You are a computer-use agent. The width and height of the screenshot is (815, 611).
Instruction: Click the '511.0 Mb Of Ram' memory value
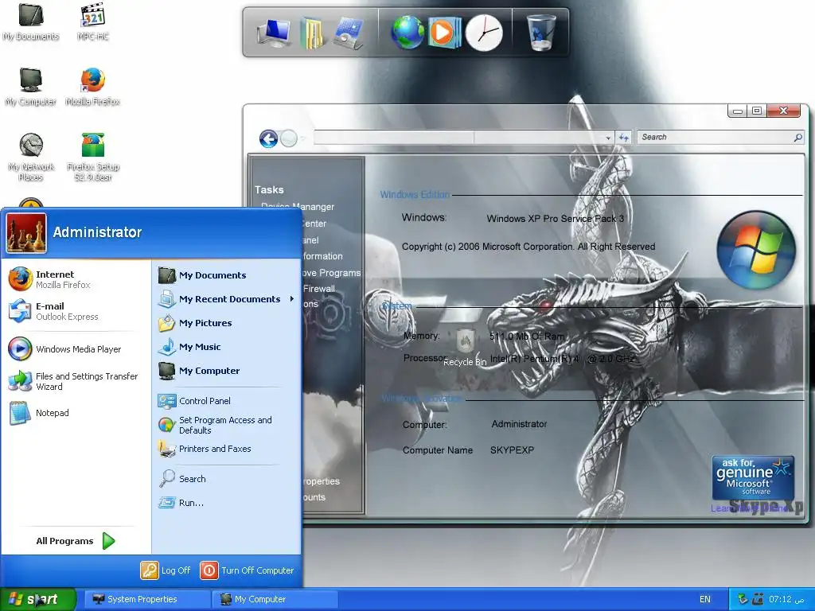tap(527, 337)
